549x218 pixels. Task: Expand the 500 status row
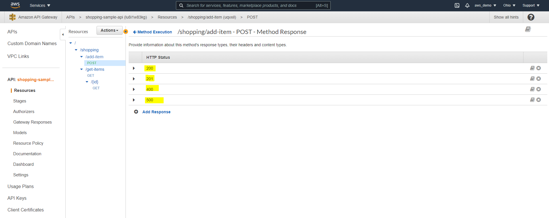(x=134, y=100)
